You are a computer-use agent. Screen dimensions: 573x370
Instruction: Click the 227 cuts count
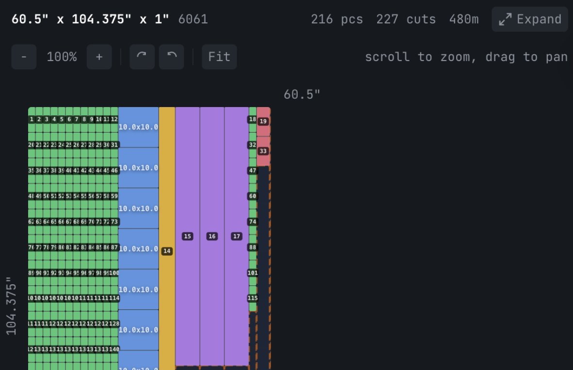(406, 19)
